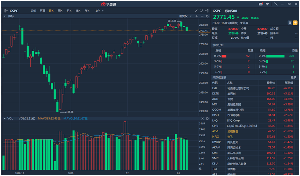
Task: Select the 周K weekly chart tab
Action: coord(60,11)
